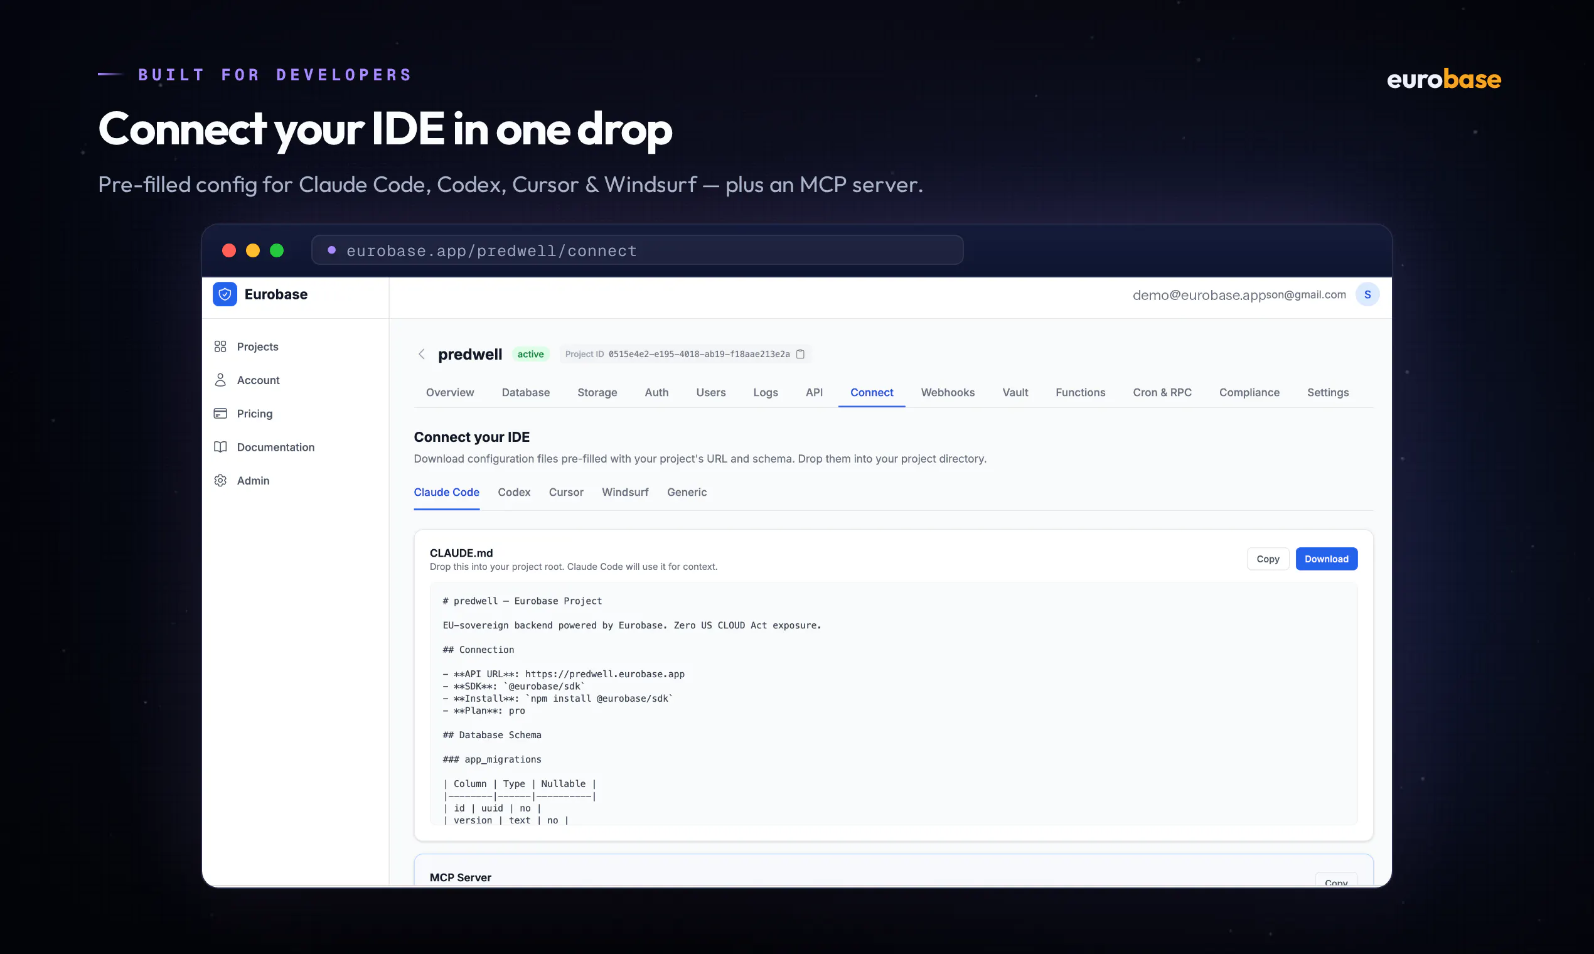The image size is (1594, 954).
Task: Click the red window close dot
Action: coord(229,250)
